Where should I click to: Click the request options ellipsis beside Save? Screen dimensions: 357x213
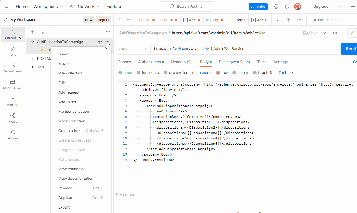(x=335, y=33)
